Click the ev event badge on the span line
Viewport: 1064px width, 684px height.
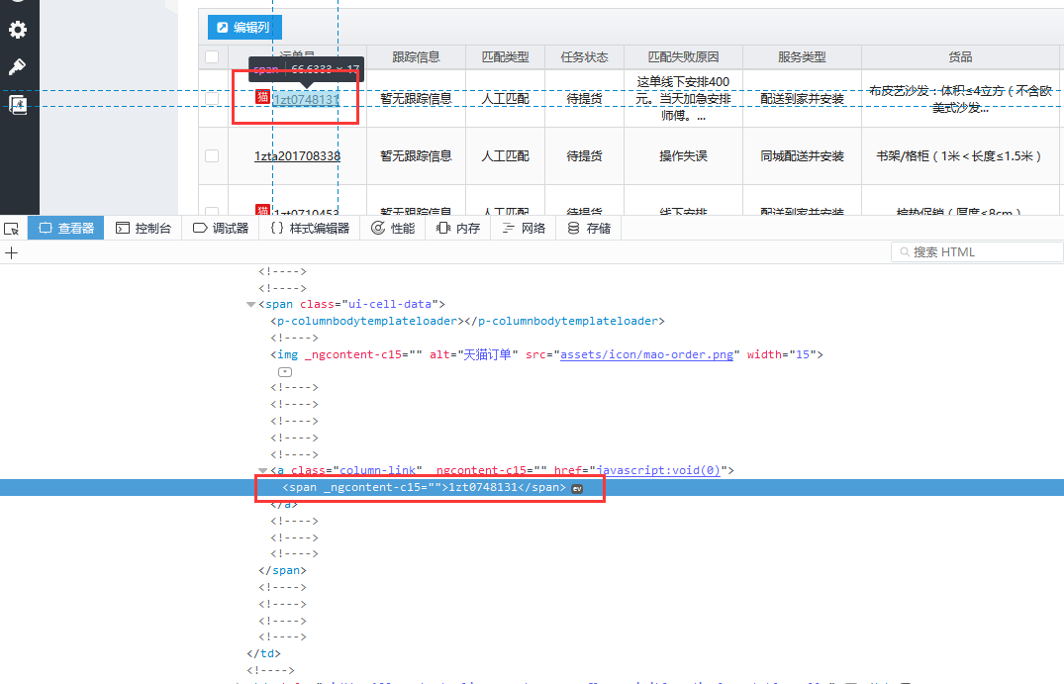coord(577,489)
